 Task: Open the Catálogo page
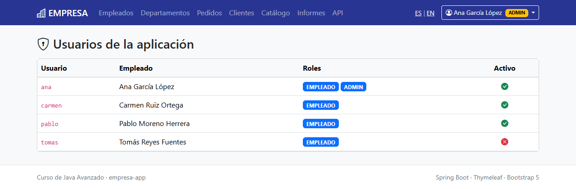pyautogui.click(x=276, y=13)
